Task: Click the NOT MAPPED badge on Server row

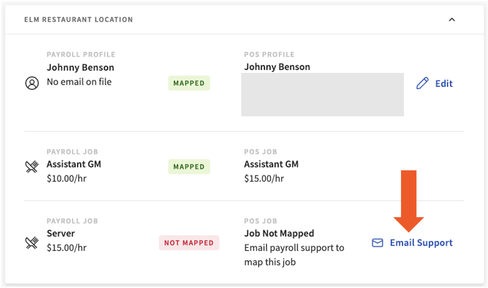Action: point(189,242)
